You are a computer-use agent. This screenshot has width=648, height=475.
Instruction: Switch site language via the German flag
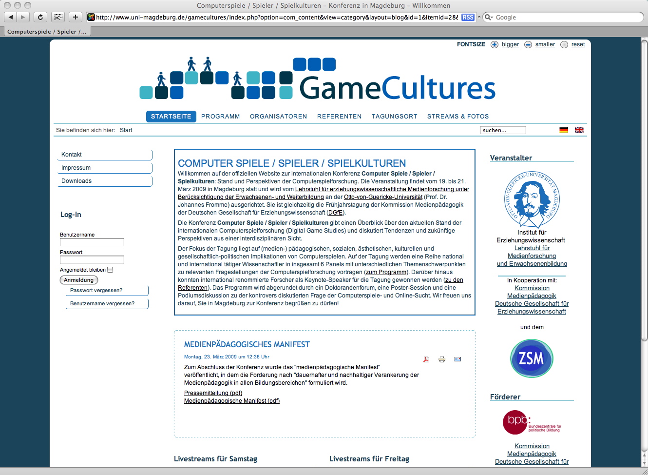564,130
